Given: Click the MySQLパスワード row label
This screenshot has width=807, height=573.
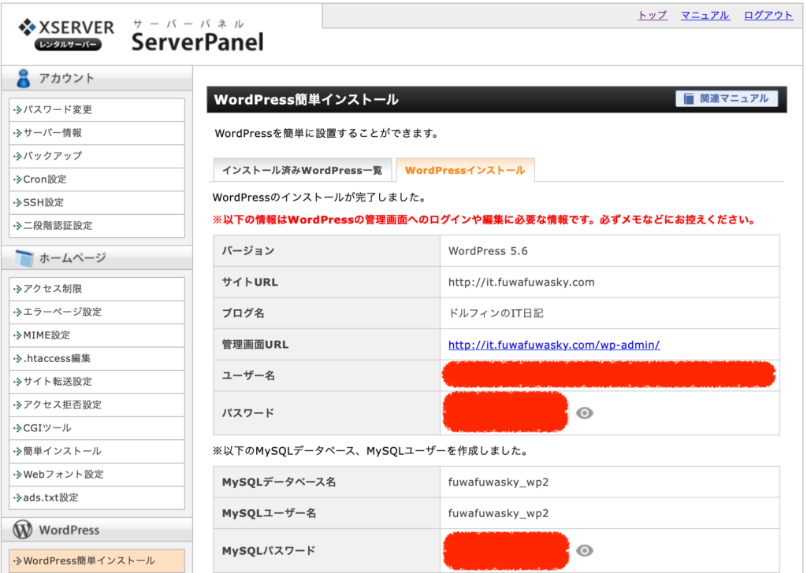Looking at the screenshot, I should point(269,551).
